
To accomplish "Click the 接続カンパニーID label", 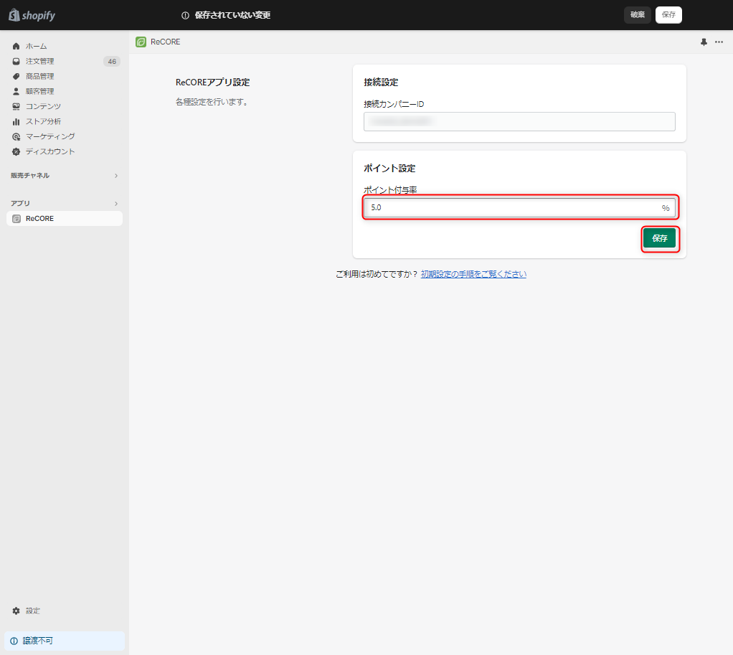I will (x=394, y=104).
